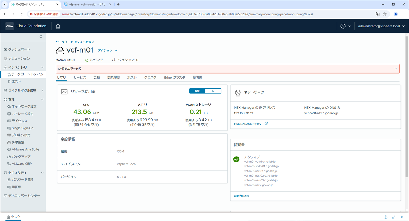
Task: Open ネットワーク設定 in sidebar
Action: pos(22,106)
